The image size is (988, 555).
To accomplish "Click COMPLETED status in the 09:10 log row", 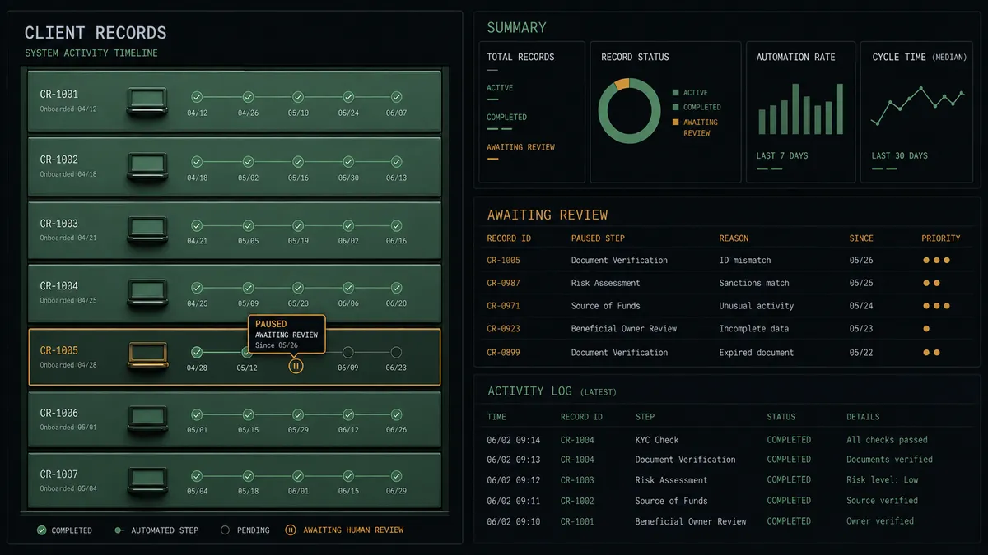I will click(789, 521).
